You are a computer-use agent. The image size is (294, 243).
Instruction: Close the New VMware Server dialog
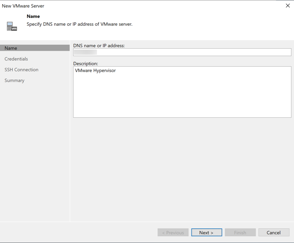[287, 6]
